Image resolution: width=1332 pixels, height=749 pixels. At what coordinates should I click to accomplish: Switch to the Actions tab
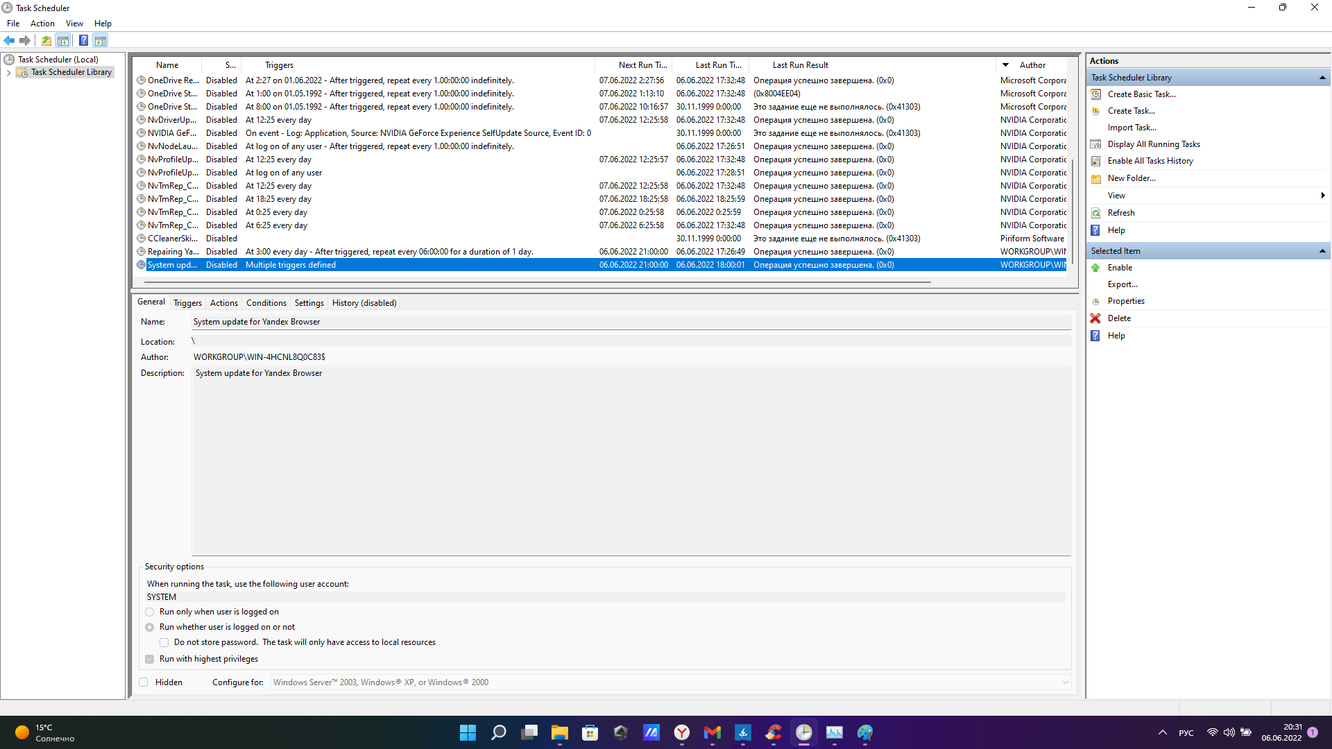point(224,303)
